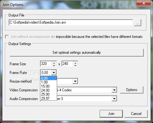Viewport: 153px width, 123px height.
Task: Click the Join button
Action: 111,114
